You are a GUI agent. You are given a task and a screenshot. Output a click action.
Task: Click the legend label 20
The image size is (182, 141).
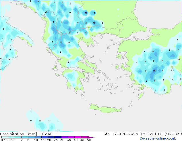[x=49, y=140]
